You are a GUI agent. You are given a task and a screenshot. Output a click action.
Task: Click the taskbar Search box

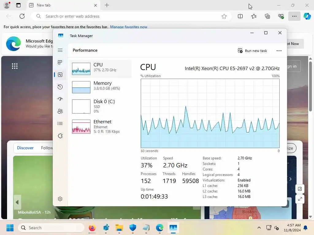coord(51,228)
